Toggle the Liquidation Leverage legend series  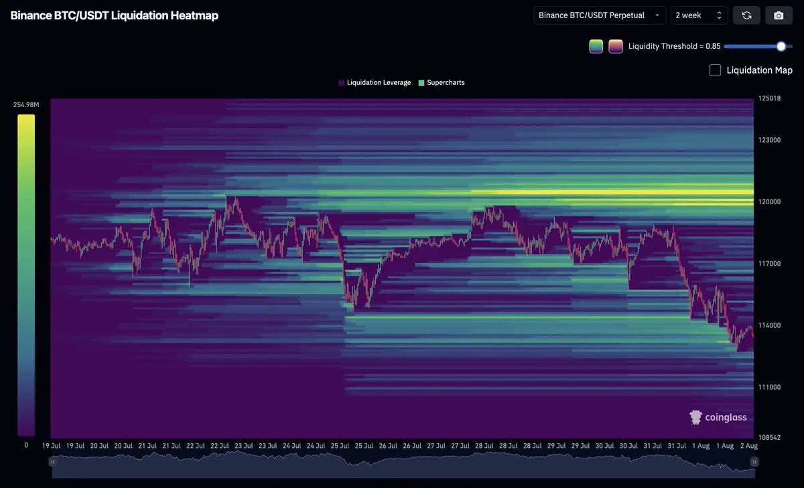(375, 82)
